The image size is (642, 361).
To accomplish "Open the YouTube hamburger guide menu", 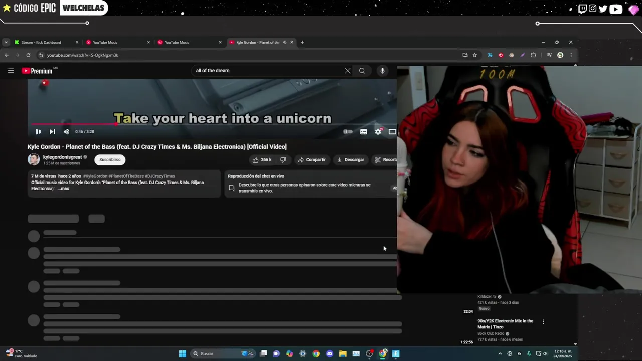I will coord(11,71).
